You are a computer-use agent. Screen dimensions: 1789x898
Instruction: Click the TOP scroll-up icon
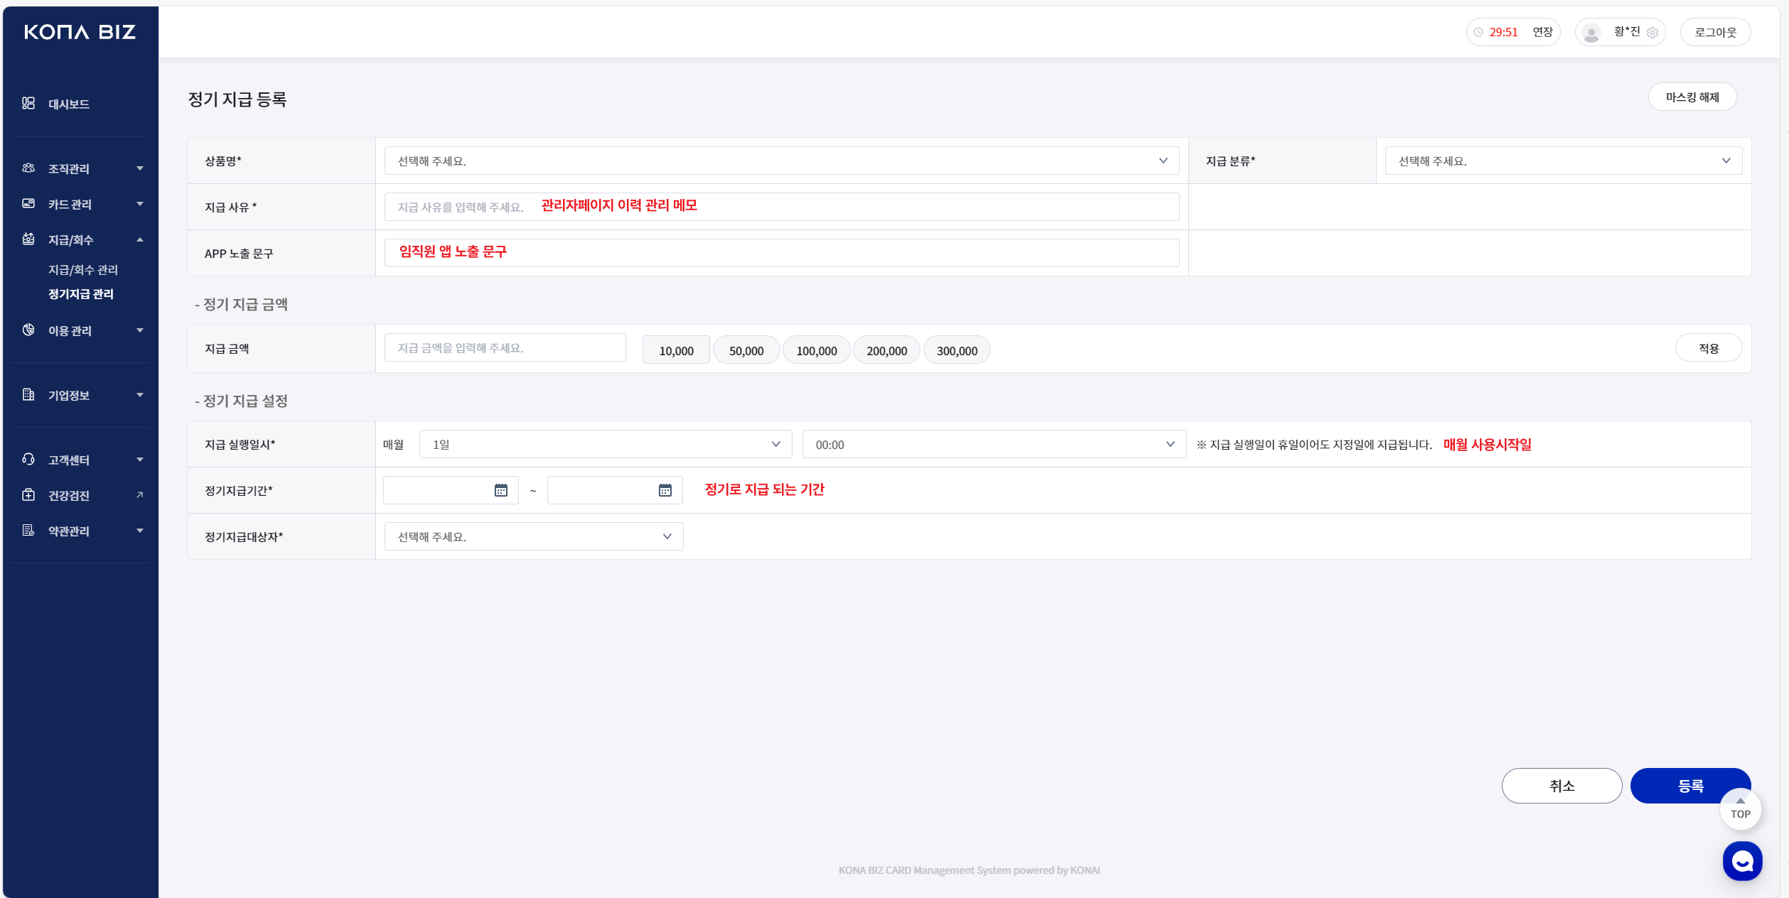click(x=1740, y=808)
